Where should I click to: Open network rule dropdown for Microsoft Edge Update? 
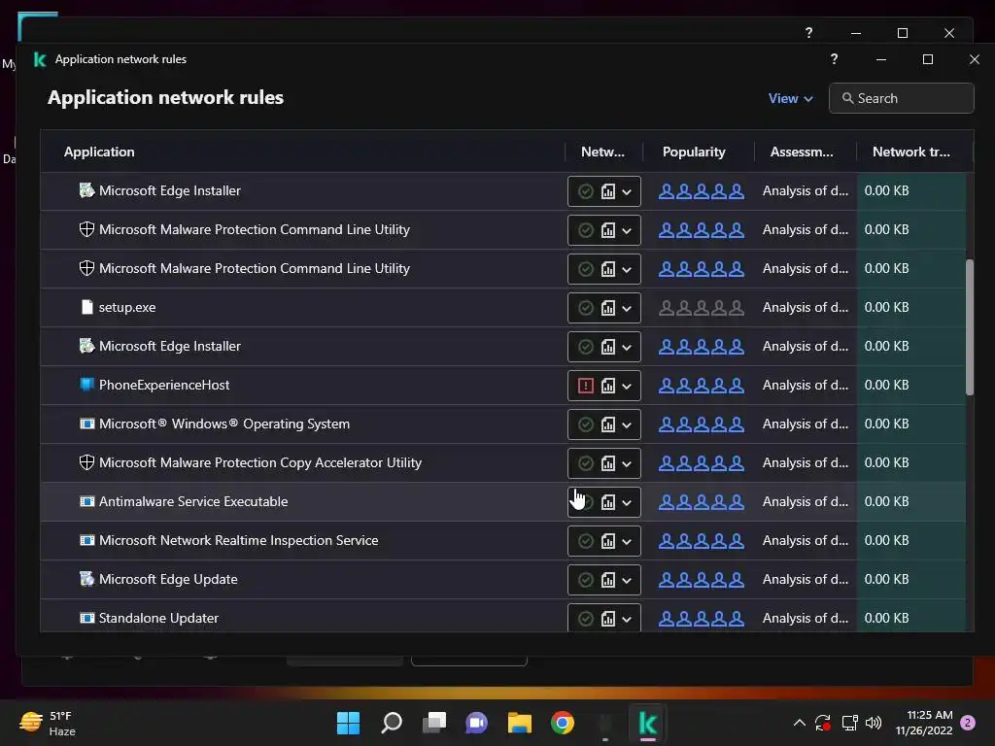[x=627, y=580]
